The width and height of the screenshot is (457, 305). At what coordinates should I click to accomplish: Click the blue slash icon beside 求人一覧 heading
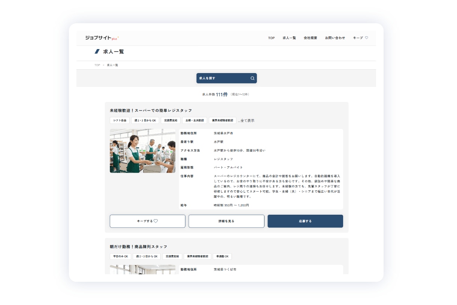(x=97, y=52)
